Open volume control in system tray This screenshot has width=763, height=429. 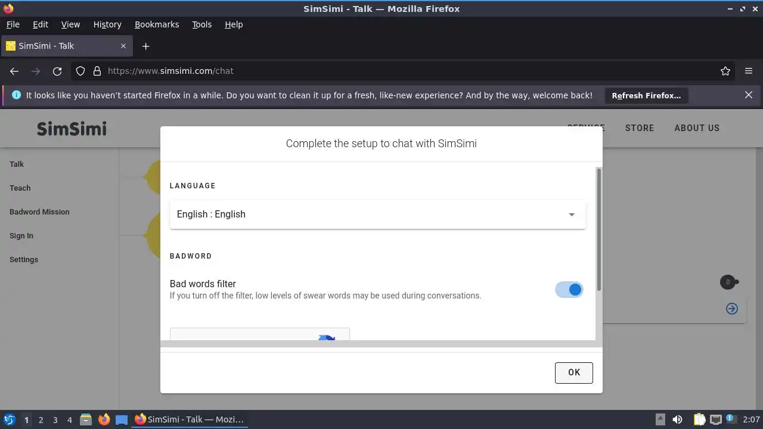pos(677,419)
